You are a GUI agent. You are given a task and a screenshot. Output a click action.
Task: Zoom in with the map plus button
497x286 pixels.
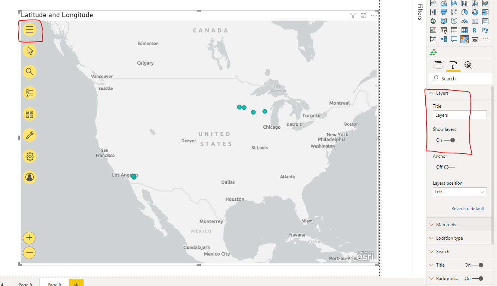pyautogui.click(x=29, y=238)
